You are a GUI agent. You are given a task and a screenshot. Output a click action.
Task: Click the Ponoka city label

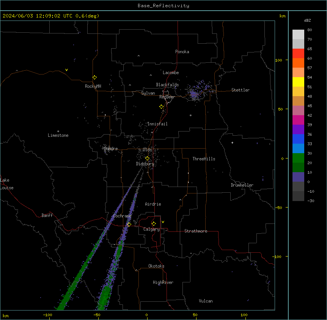[182, 52]
